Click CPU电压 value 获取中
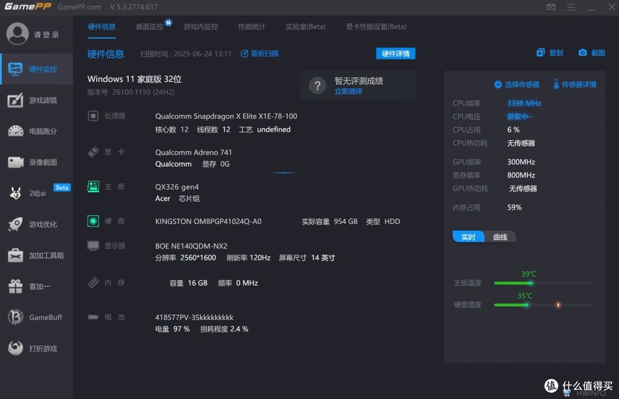The image size is (619, 399). [520, 117]
